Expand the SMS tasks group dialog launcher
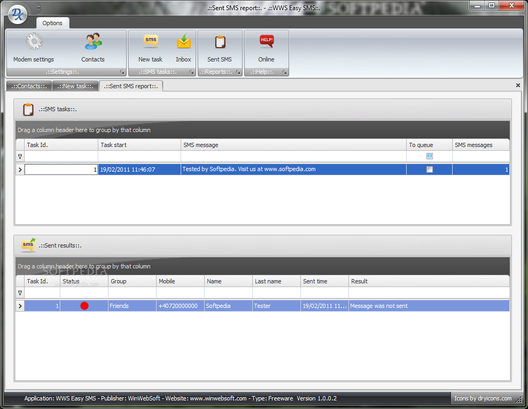The image size is (528, 409). click(x=191, y=72)
